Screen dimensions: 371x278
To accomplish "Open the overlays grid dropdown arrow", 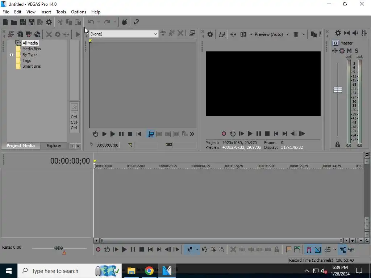I will coord(304,34).
